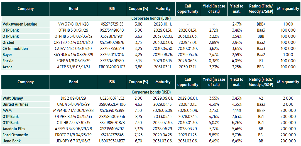
Task: Click Volkswagen Leasing's rating 'BBB+'
Action: point(260,24)
